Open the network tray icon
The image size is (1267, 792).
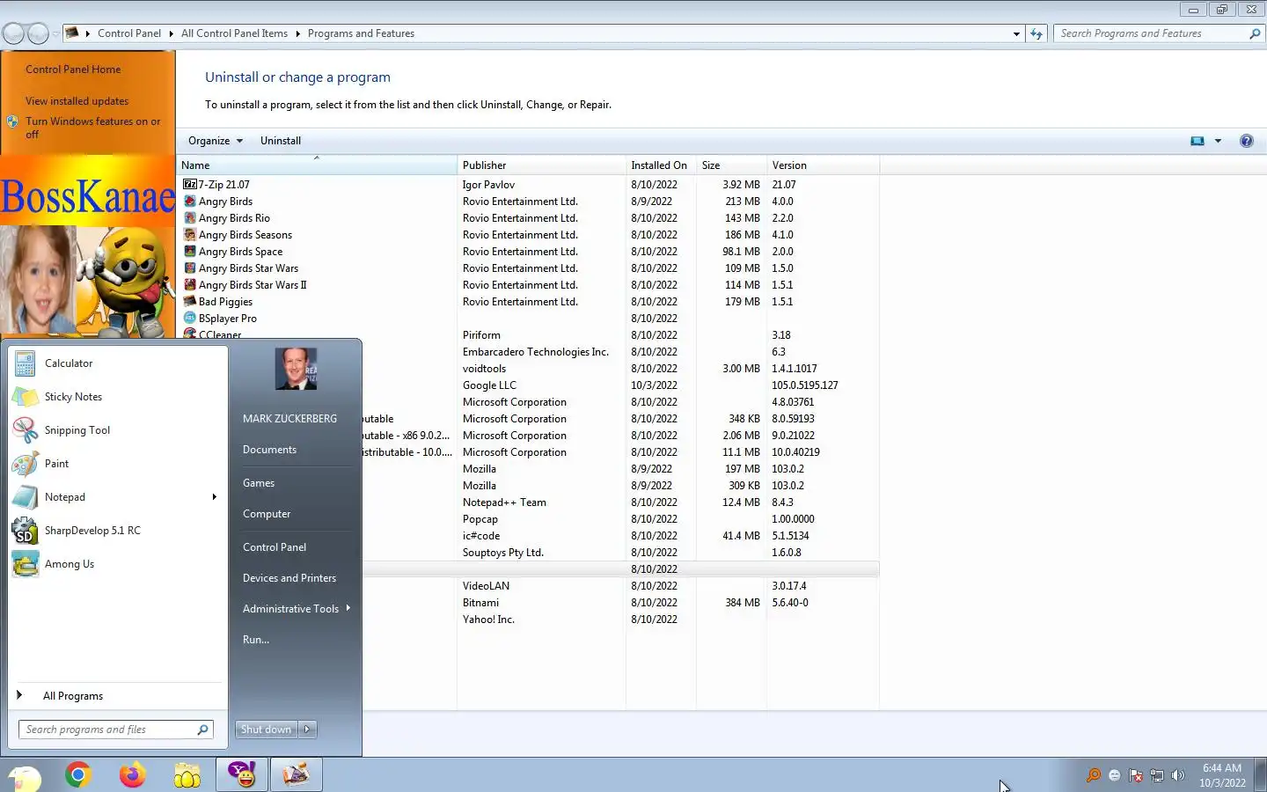point(1157,775)
